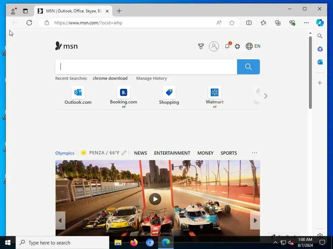333x249 pixels.
Task: Click the taskbar search box
Action: point(62,243)
